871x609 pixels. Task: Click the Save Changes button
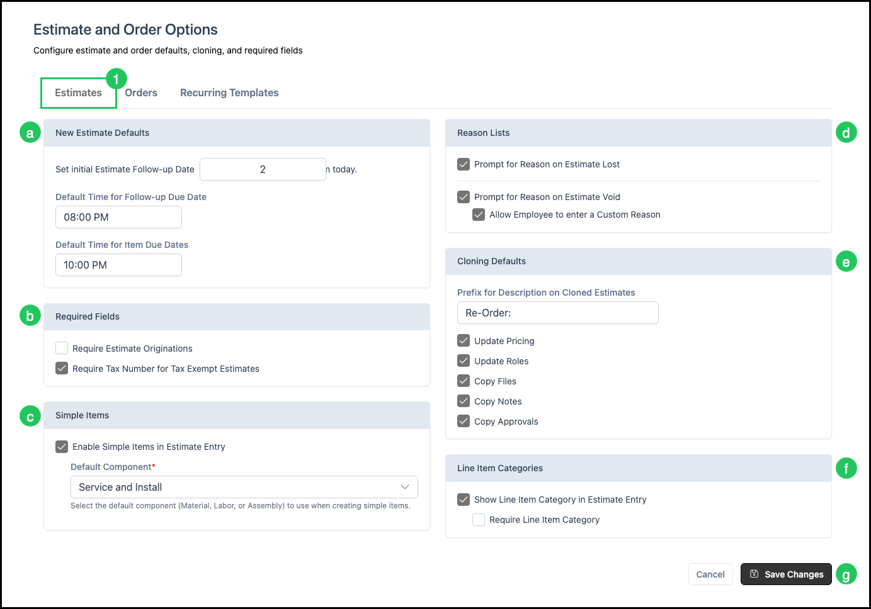coord(786,574)
